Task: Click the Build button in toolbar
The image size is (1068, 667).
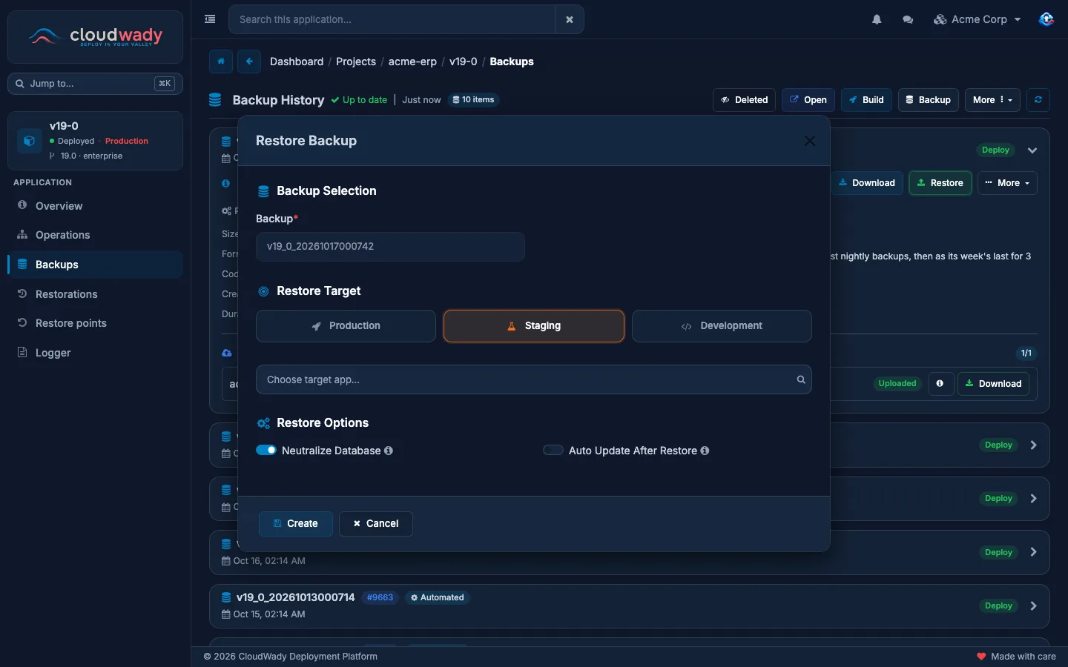Action: point(866,100)
